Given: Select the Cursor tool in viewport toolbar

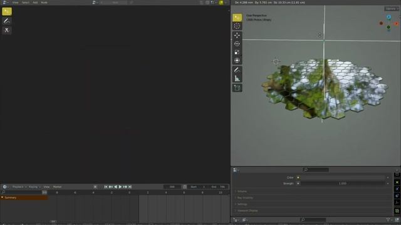Looking at the screenshot, I should [x=237, y=26].
